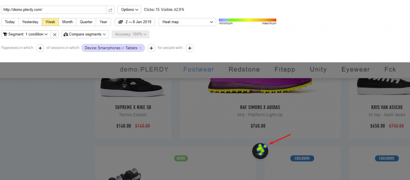The image size is (410, 180).
Task: Open the Redstone menu item
Action: coord(244,69)
